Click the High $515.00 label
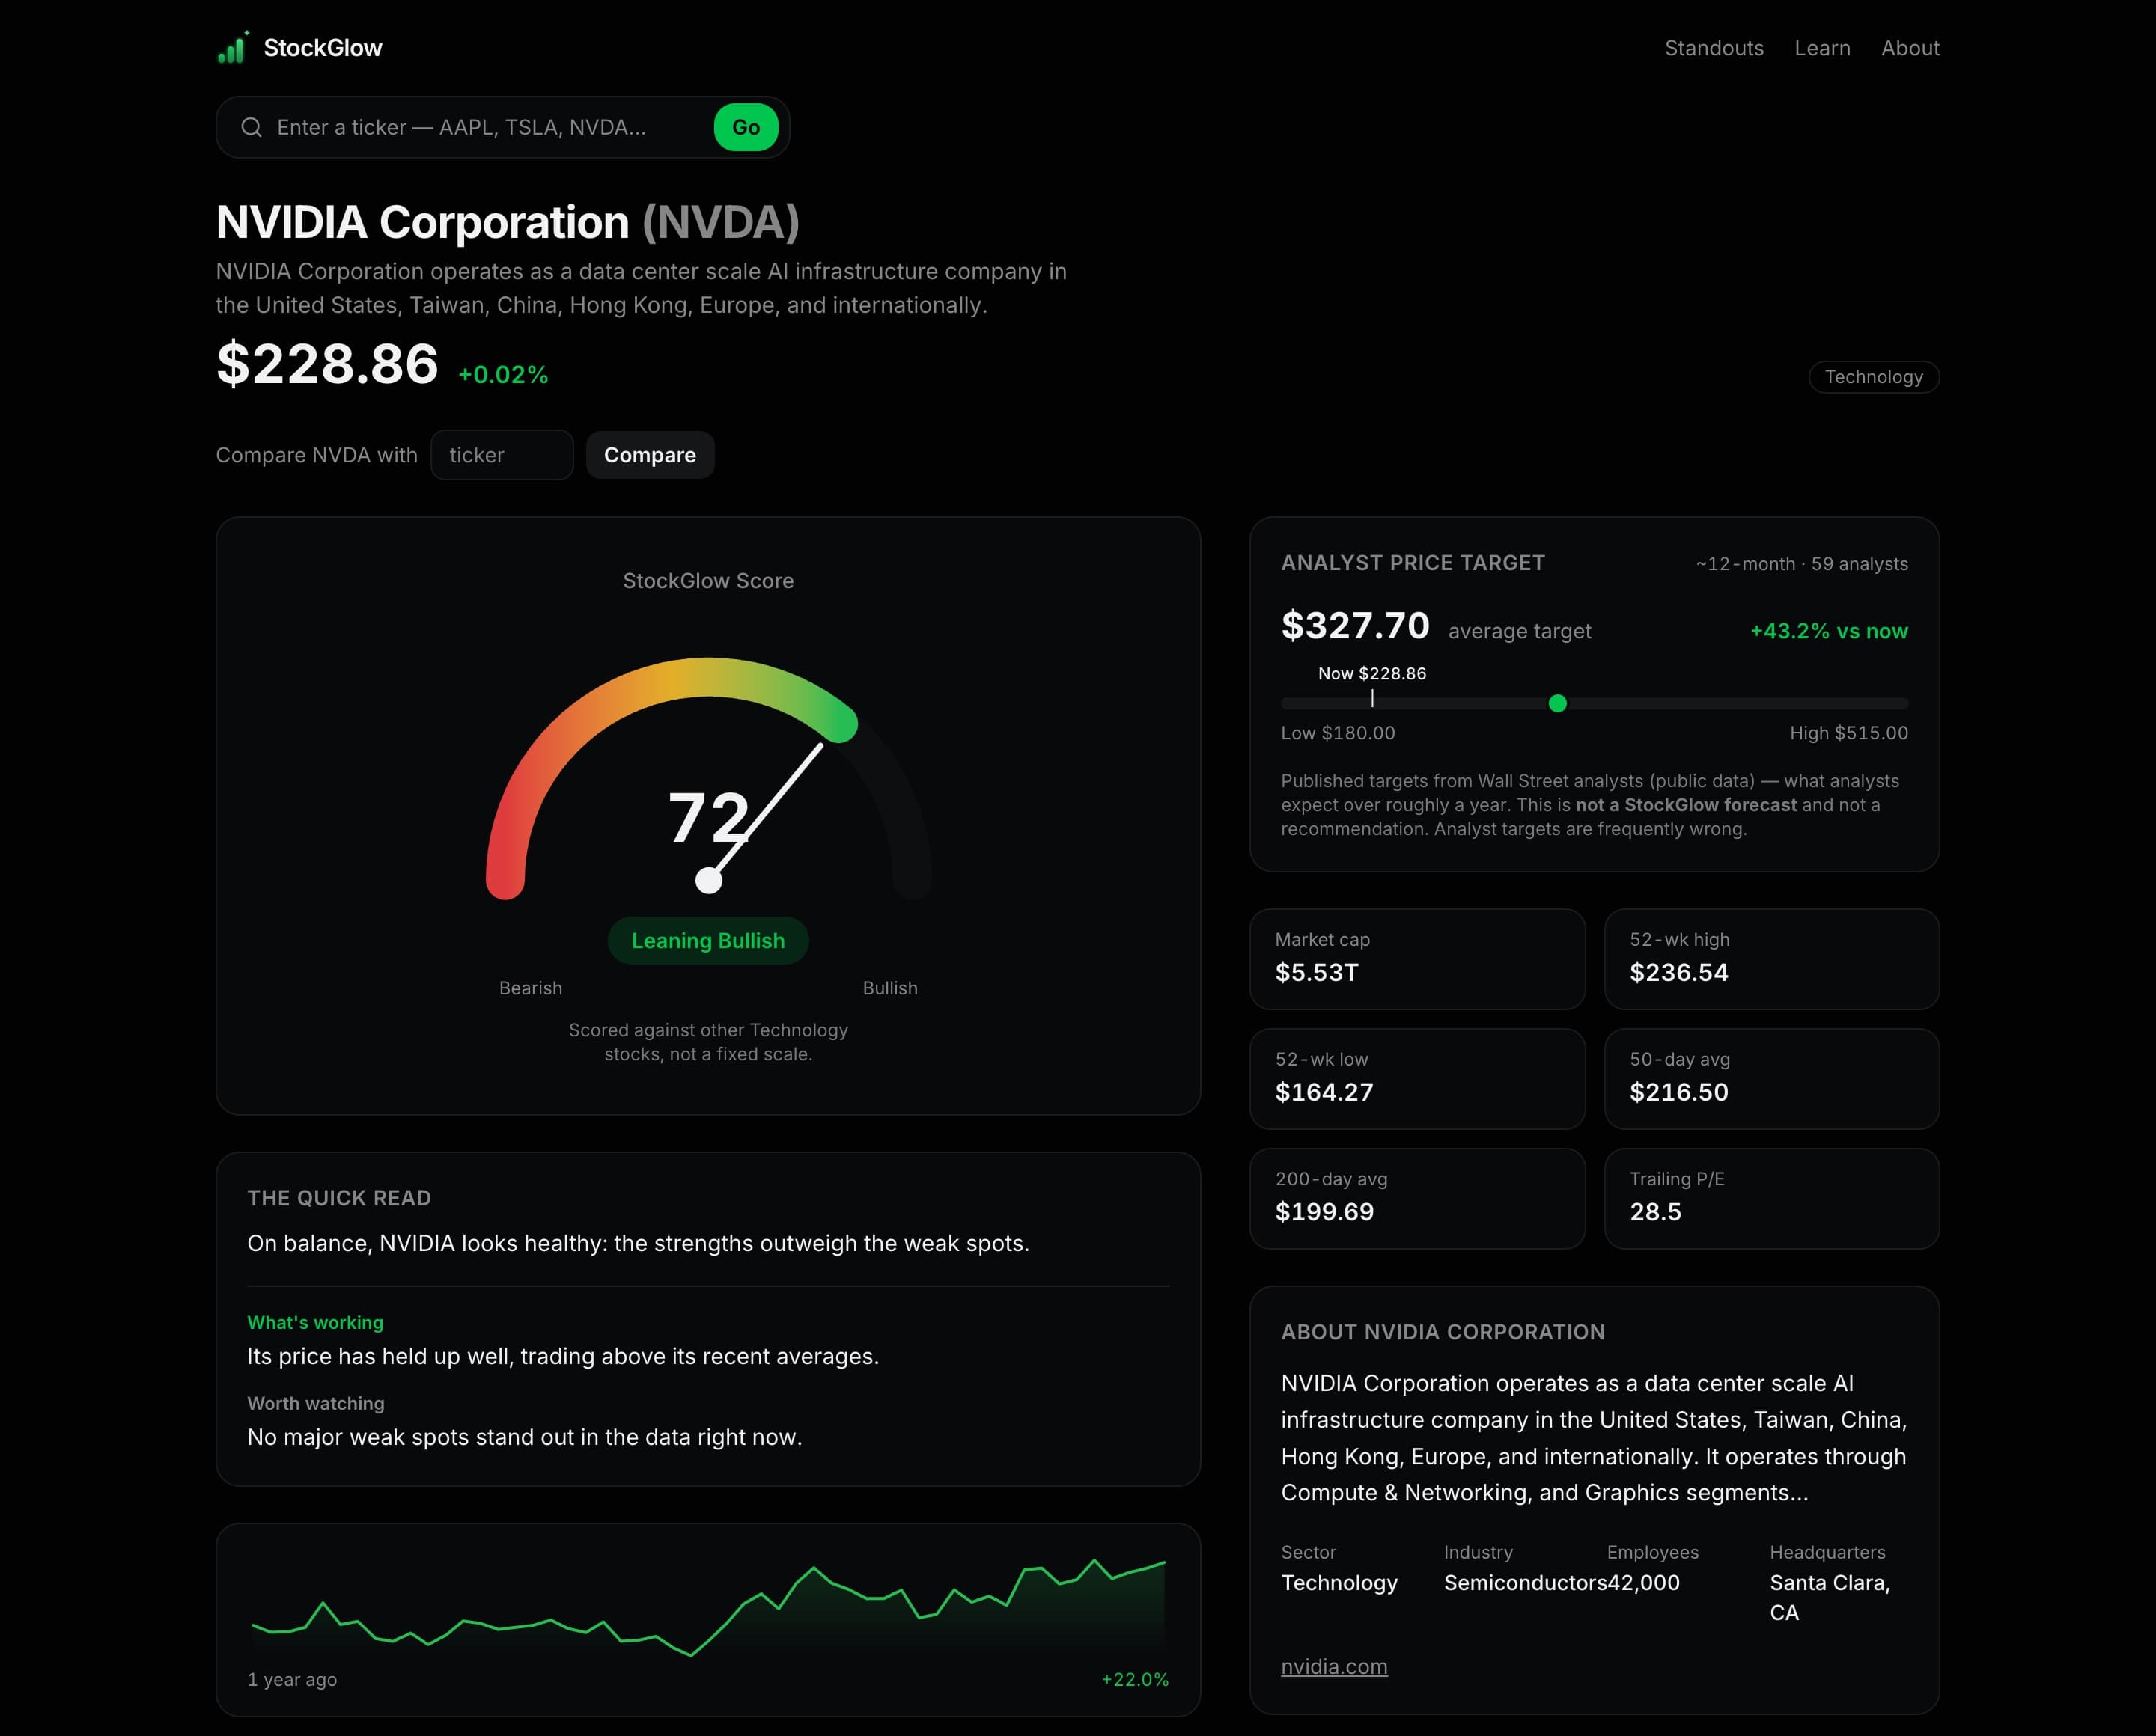 [x=1849, y=733]
